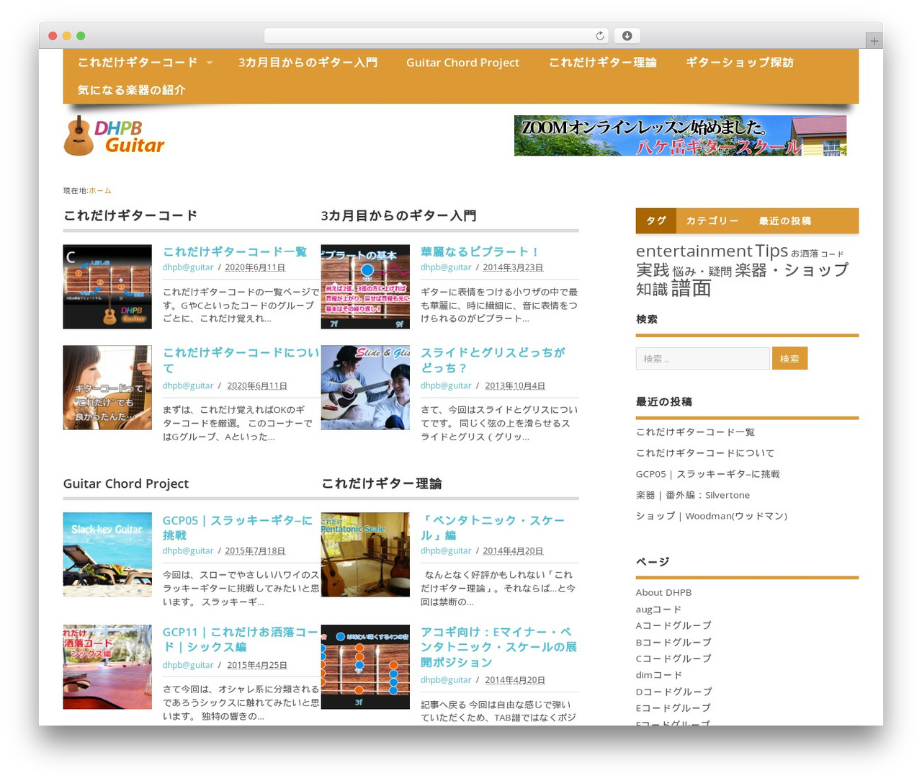This screenshot has width=922, height=781.
Task: Open GCP11 これだけお洒落コード article title
Action: pos(241,640)
